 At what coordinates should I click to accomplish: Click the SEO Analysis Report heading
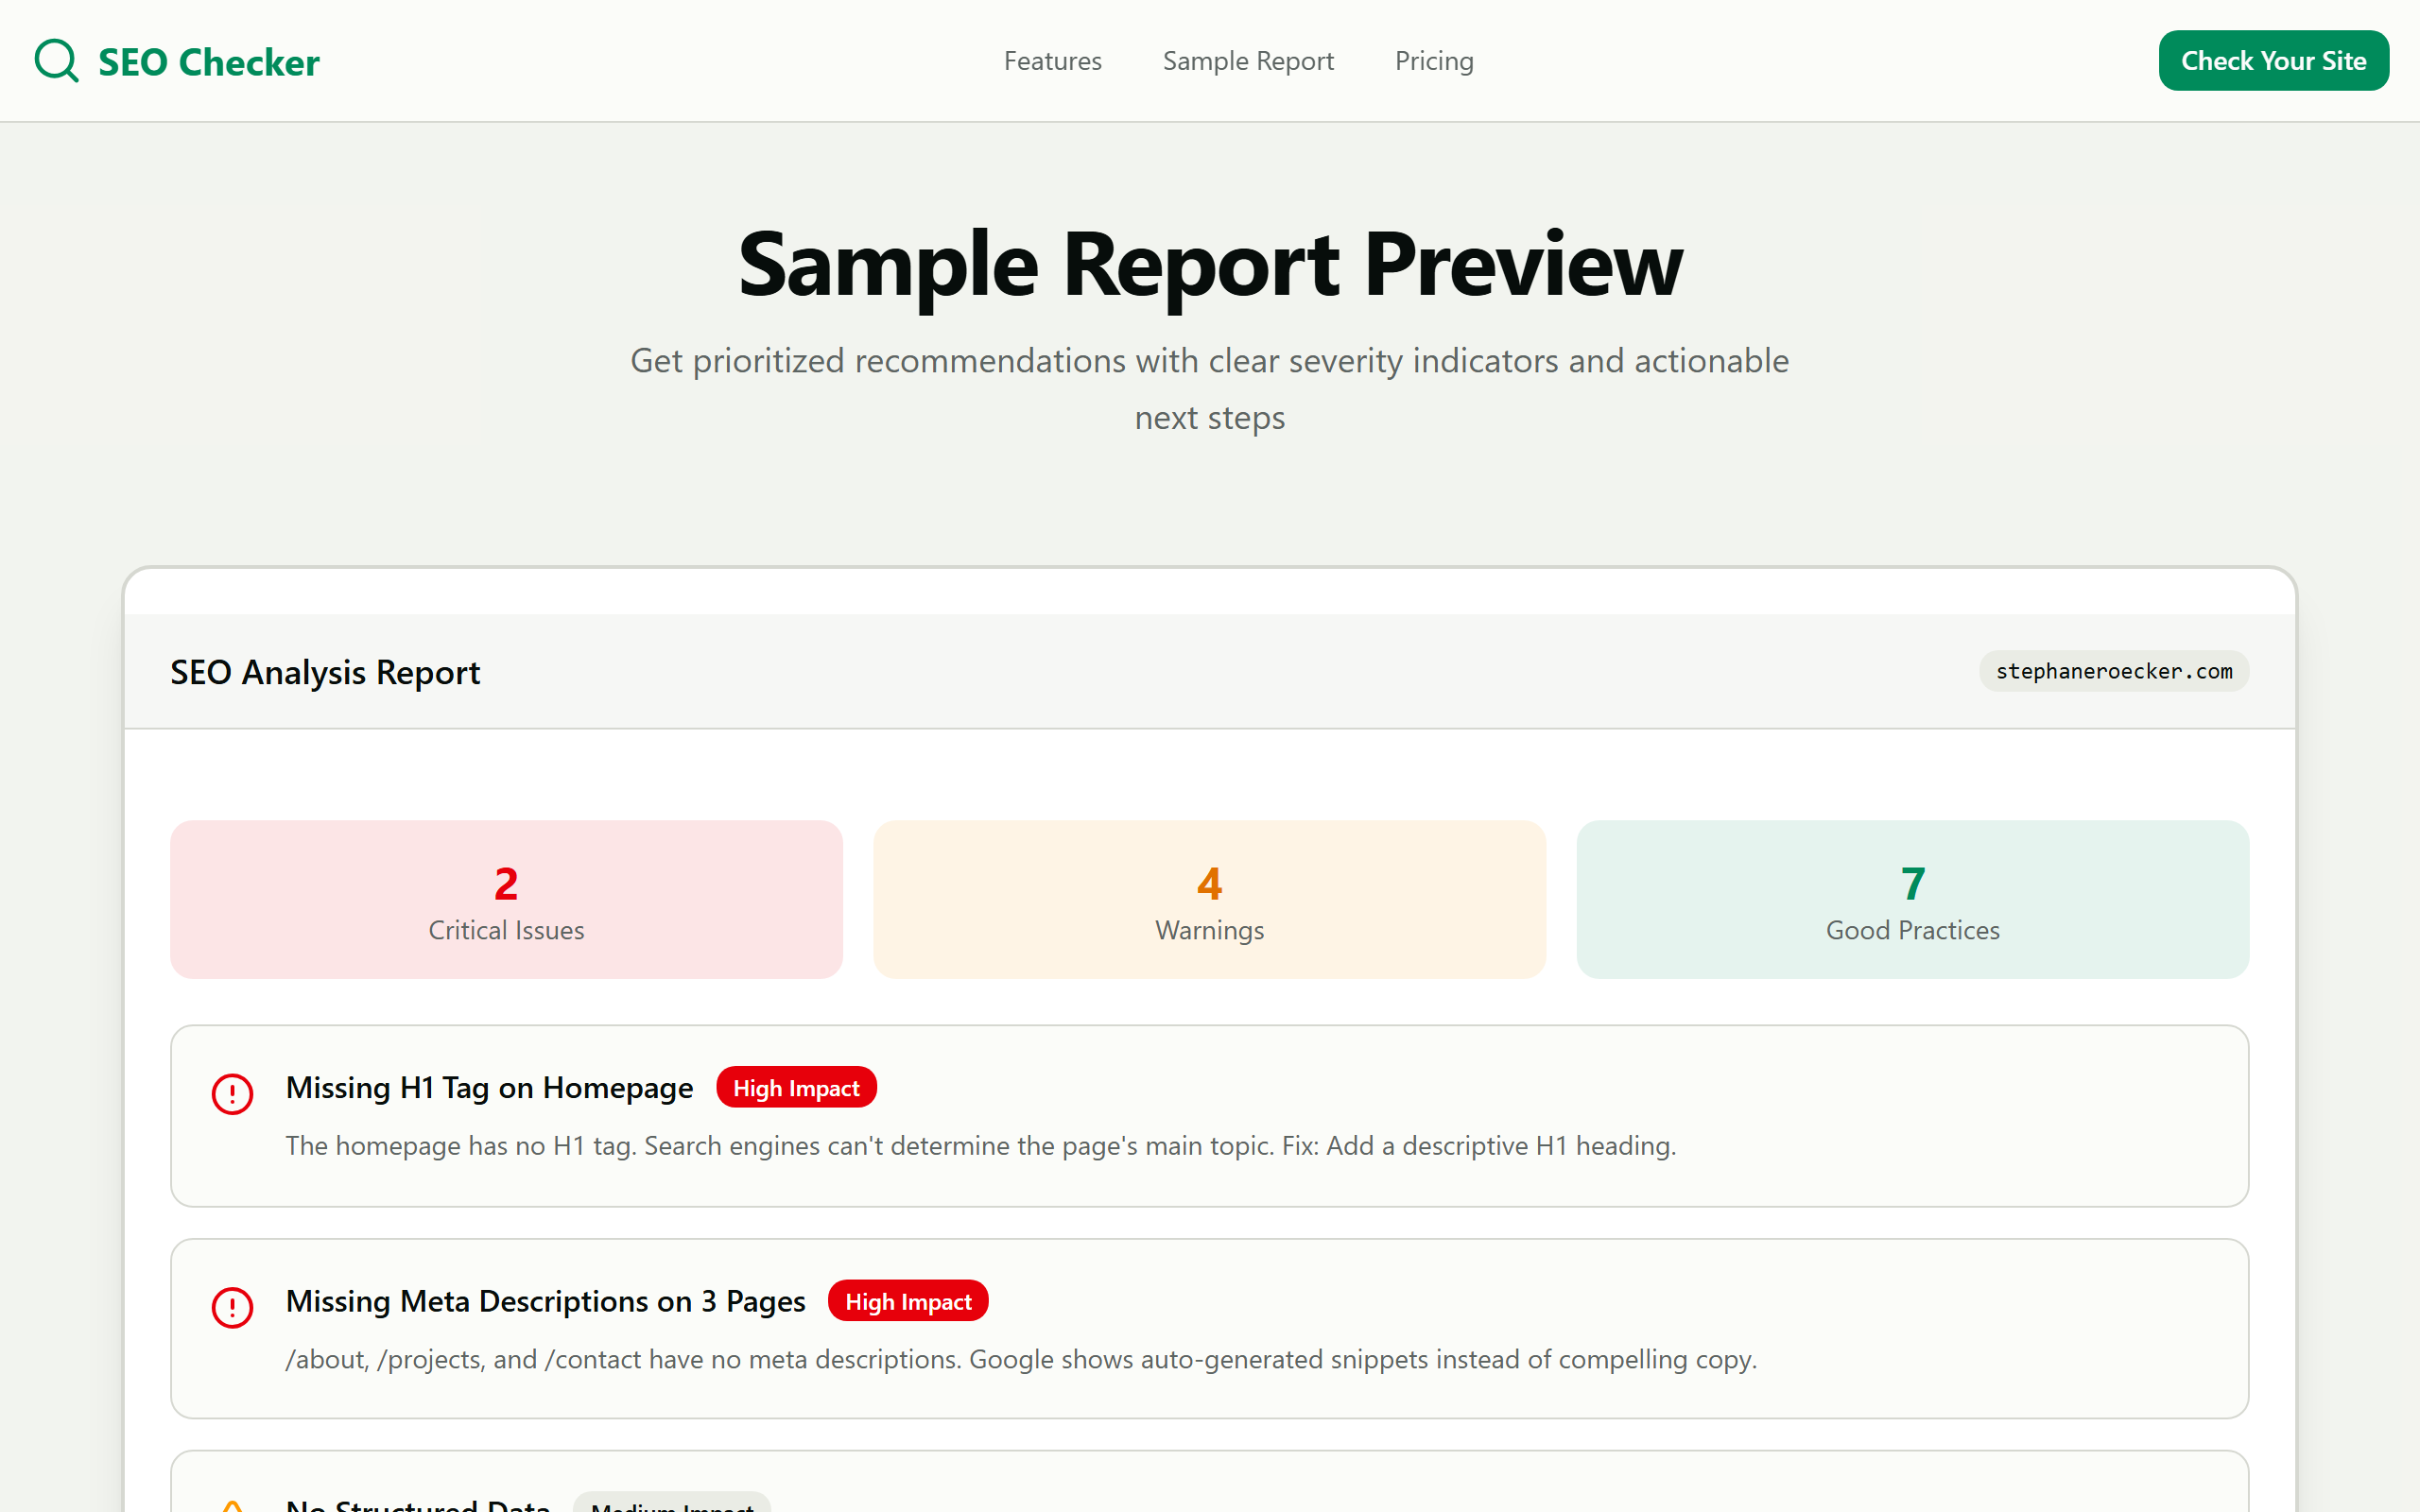click(325, 671)
